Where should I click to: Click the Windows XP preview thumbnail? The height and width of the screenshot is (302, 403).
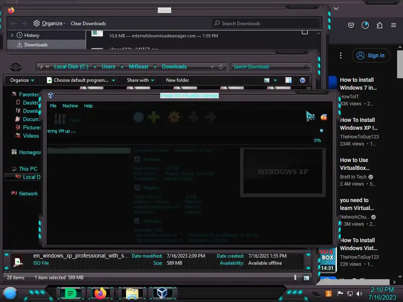coord(283,171)
